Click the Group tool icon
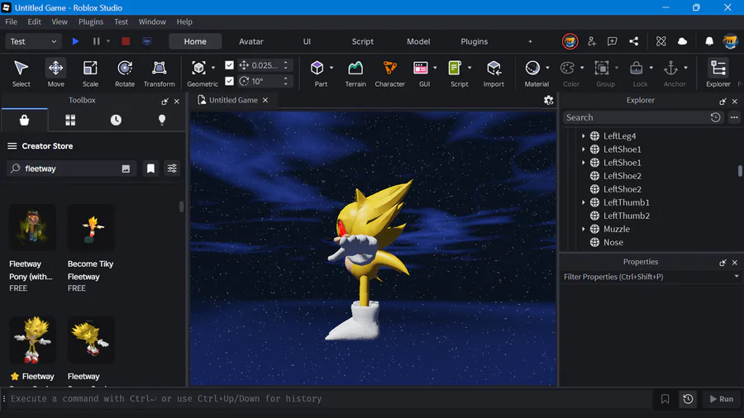The height and width of the screenshot is (418, 744). click(x=602, y=69)
